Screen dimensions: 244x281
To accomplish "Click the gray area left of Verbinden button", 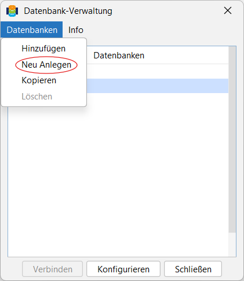I will click(x=11, y=269).
